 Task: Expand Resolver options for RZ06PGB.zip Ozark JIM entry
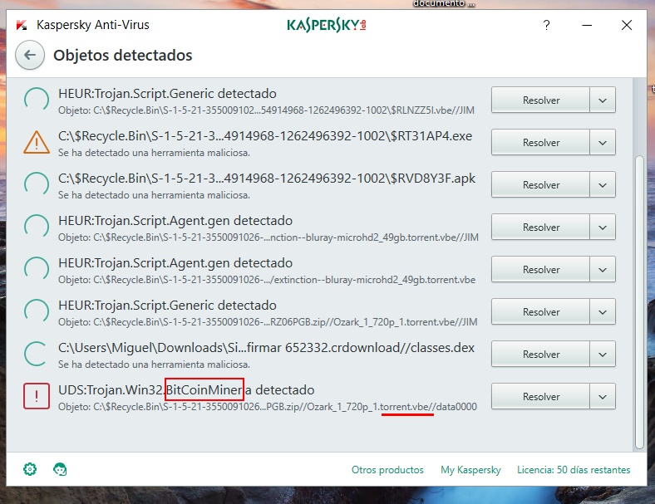point(603,311)
